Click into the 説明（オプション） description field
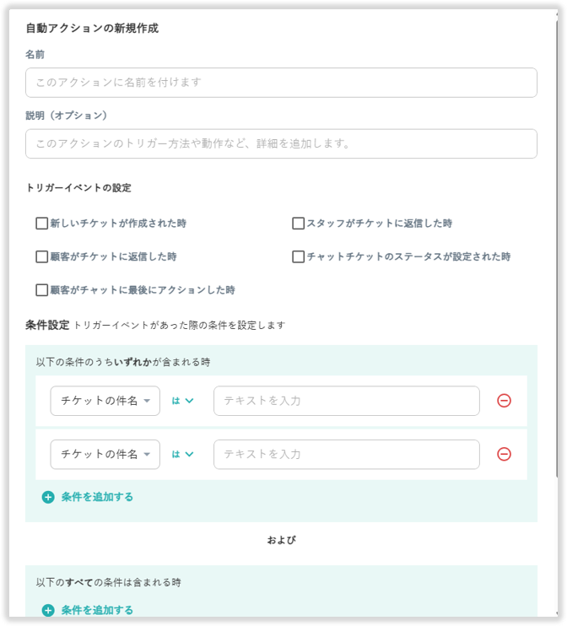The width and height of the screenshot is (567, 626). [281, 143]
